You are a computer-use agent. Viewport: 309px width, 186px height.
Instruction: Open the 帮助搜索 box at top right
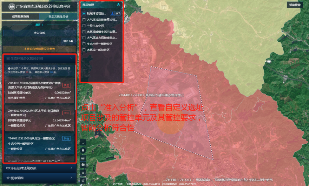[x=295, y=5]
